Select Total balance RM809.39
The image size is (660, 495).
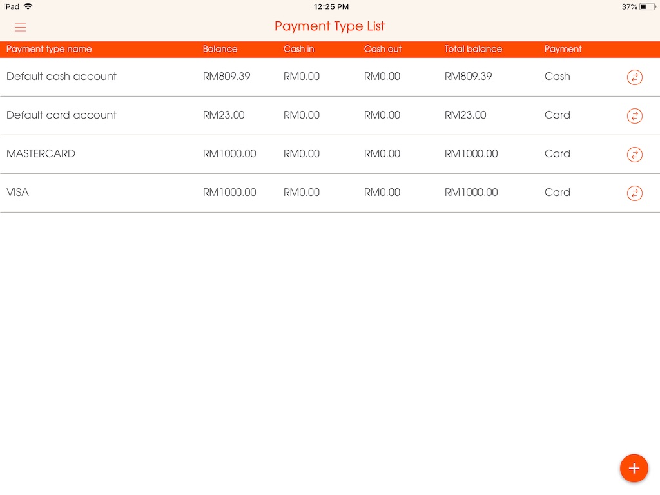coord(468,76)
